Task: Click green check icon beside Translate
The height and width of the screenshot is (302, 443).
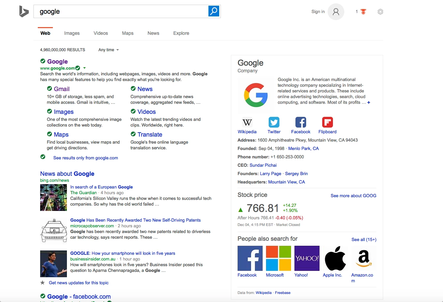Action: (133, 134)
